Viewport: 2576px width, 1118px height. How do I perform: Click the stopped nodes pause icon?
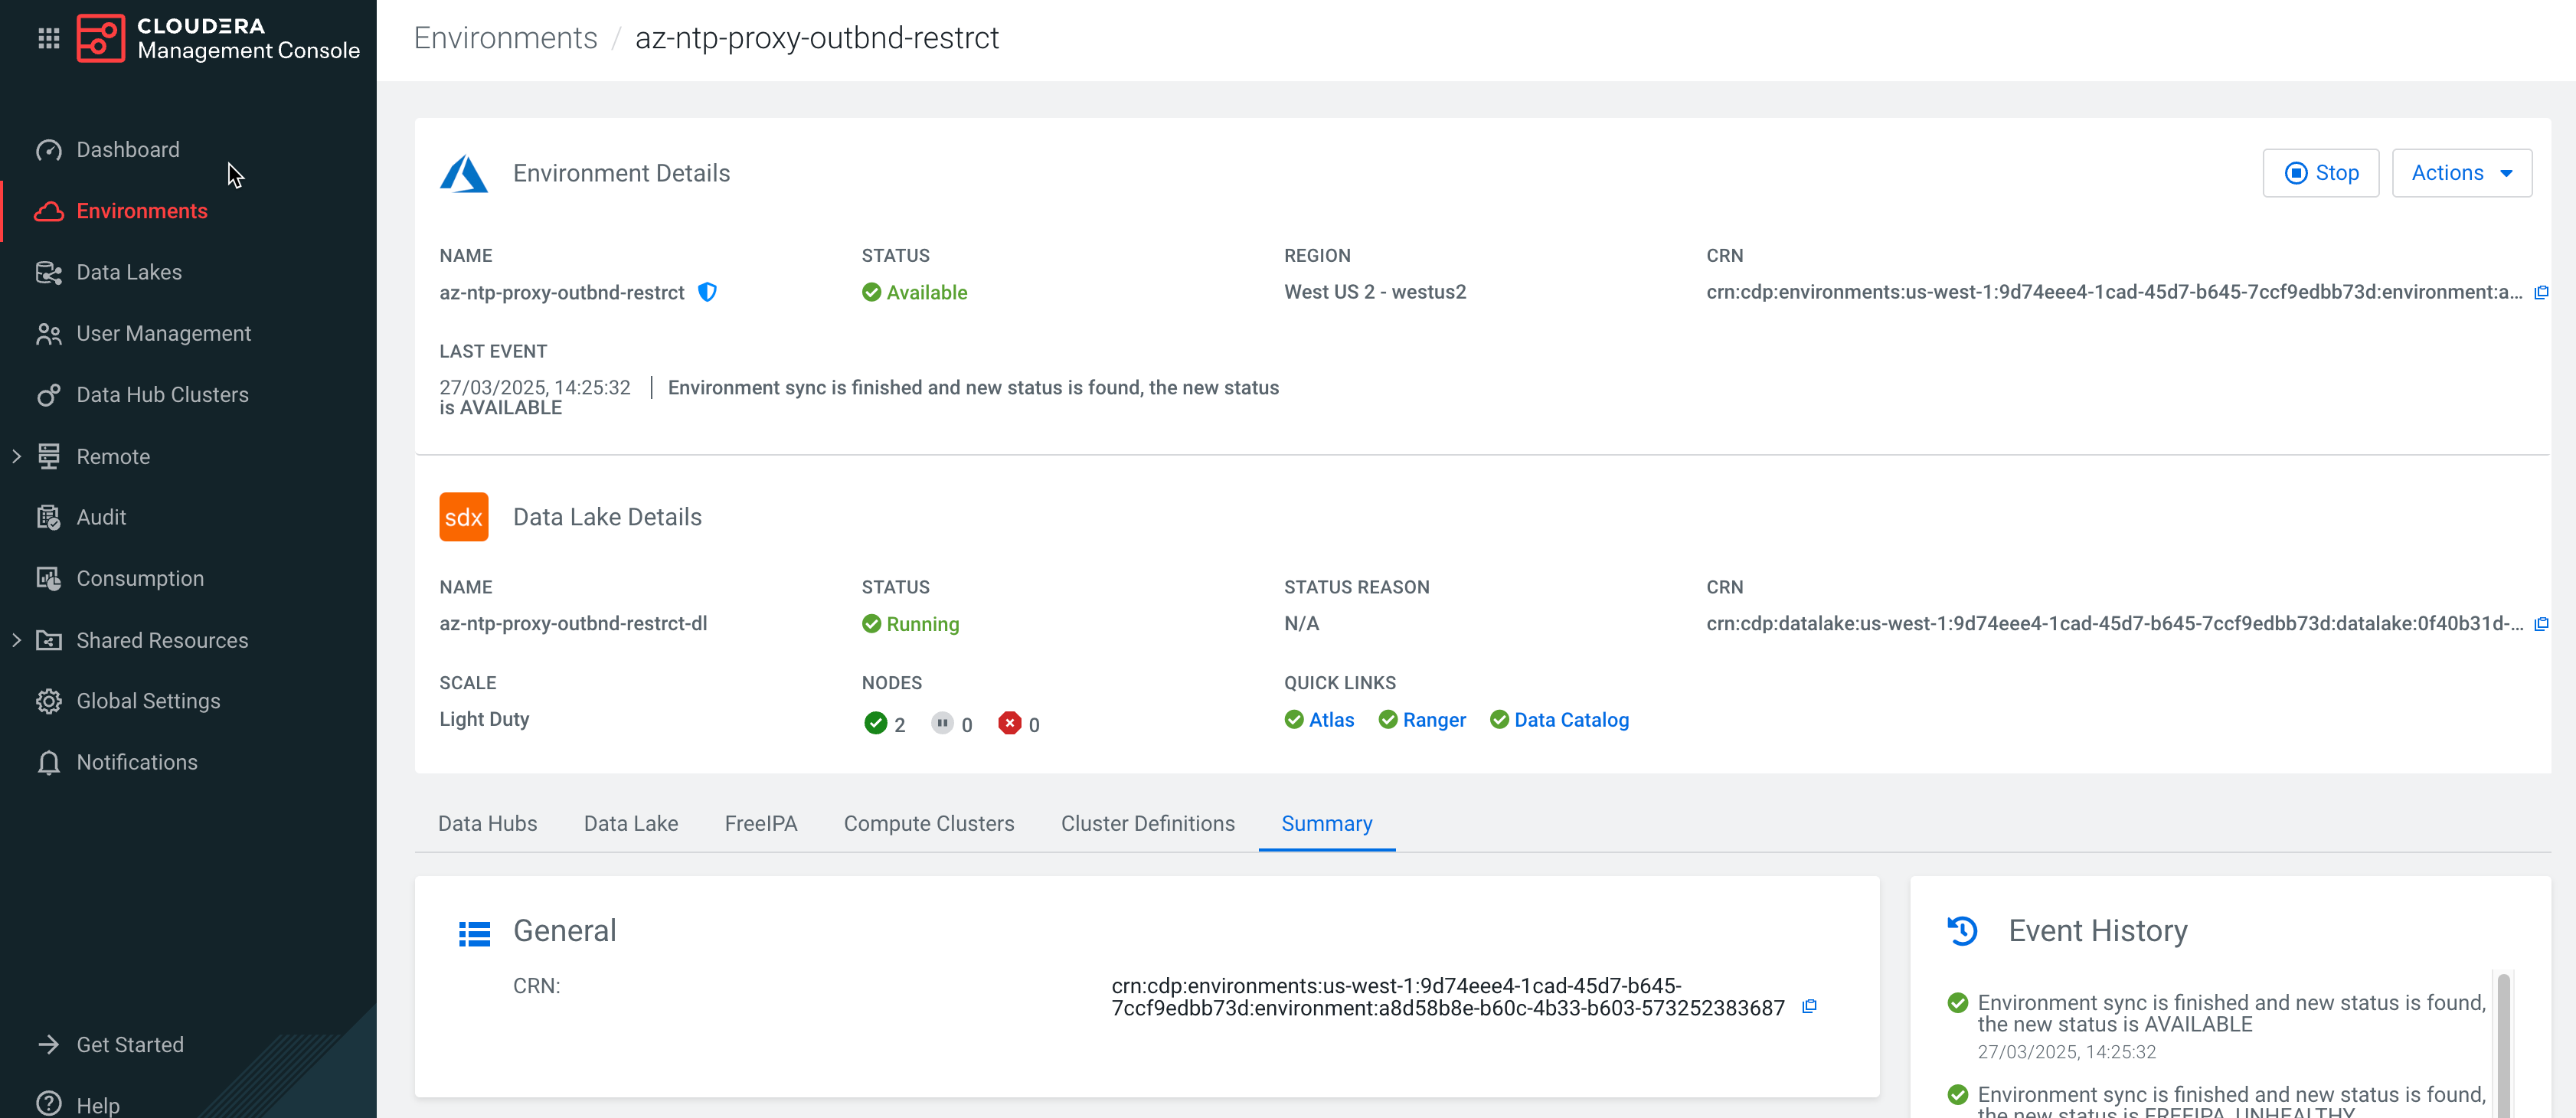tap(942, 722)
